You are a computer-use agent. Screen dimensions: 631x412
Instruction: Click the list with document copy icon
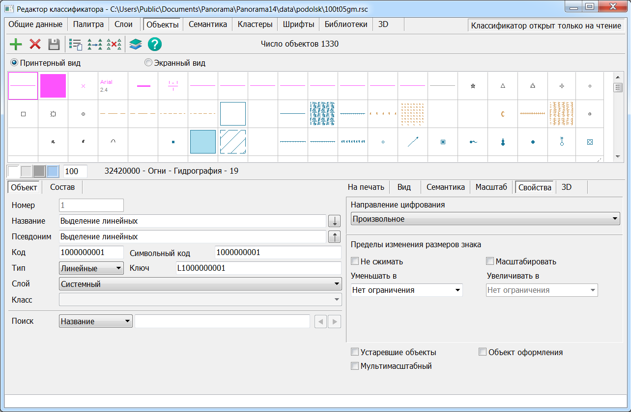click(75, 45)
